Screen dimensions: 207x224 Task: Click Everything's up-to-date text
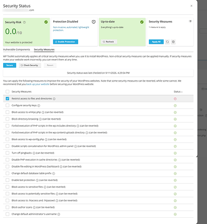pyautogui.click(x=112, y=27)
